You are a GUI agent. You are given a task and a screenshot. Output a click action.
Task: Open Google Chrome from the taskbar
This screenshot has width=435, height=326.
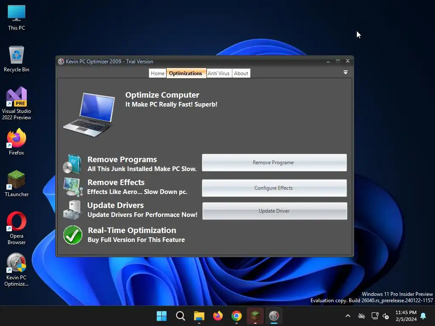coord(236,316)
